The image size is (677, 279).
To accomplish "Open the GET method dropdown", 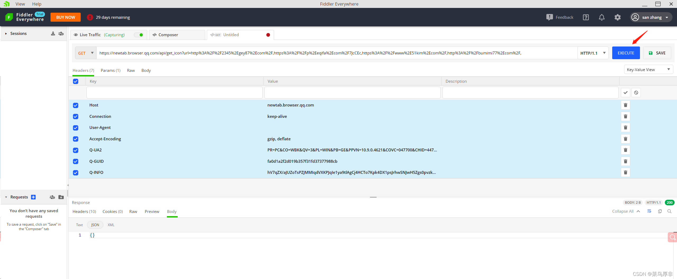I will click(86, 53).
